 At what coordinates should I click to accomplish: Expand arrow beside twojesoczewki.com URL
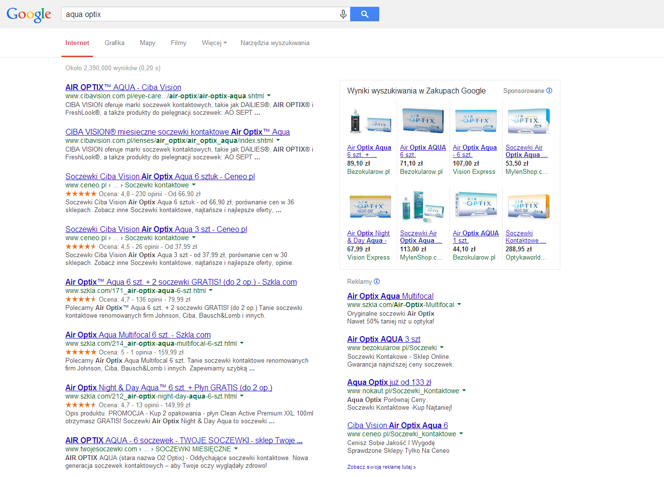click(x=236, y=448)
